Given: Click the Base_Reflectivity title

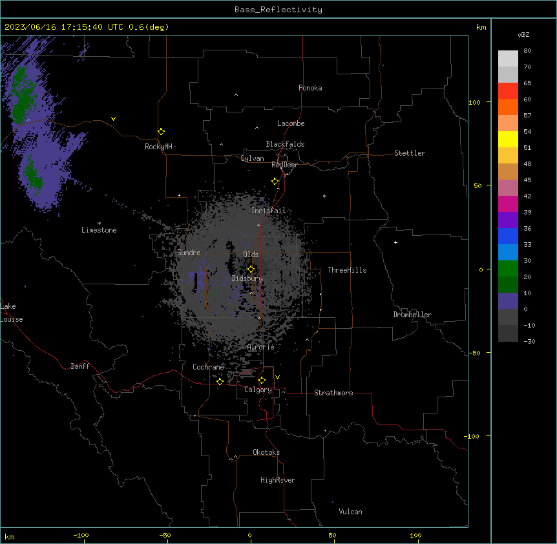Looking at the screenshot, I should pos(278,10).
